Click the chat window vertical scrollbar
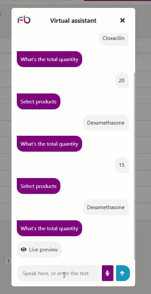151x294 pixels. point(134,166)
